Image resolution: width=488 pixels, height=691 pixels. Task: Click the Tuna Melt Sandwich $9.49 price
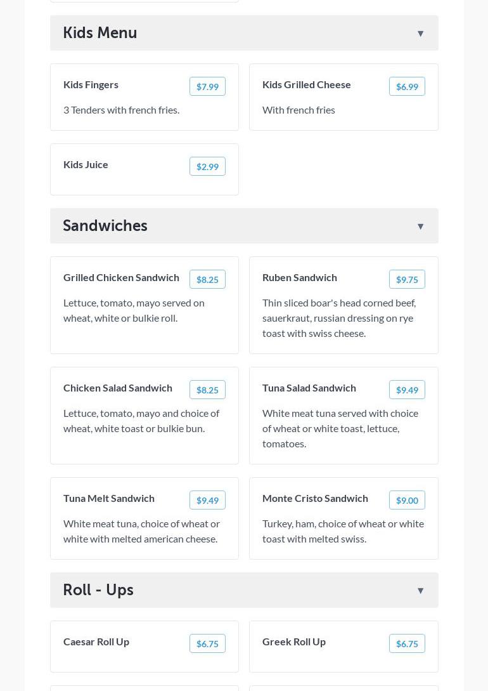[x=207, y=501]
